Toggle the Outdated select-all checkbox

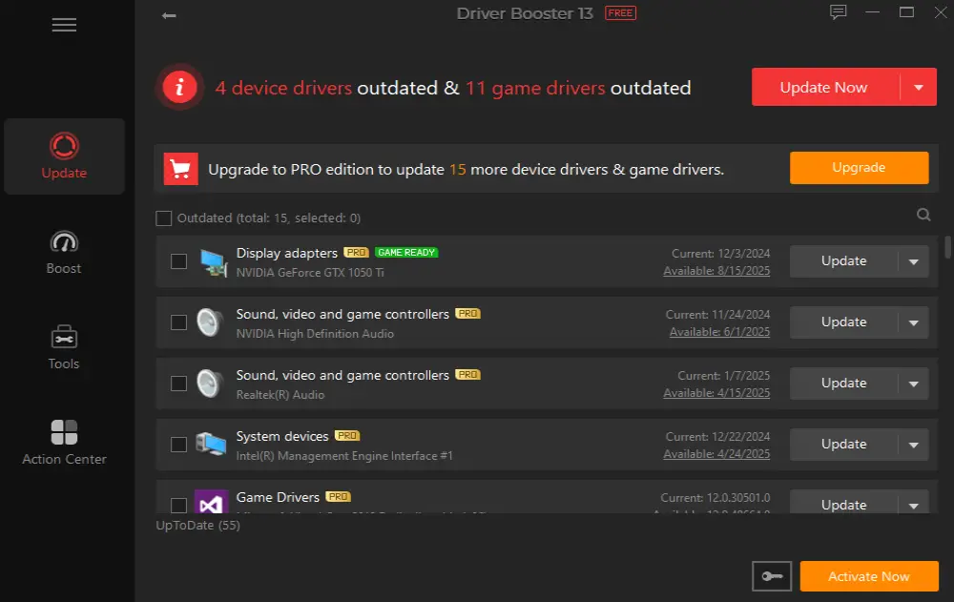pos(164,218)
